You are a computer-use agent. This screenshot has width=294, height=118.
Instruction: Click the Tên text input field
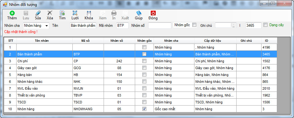[83, 26]
